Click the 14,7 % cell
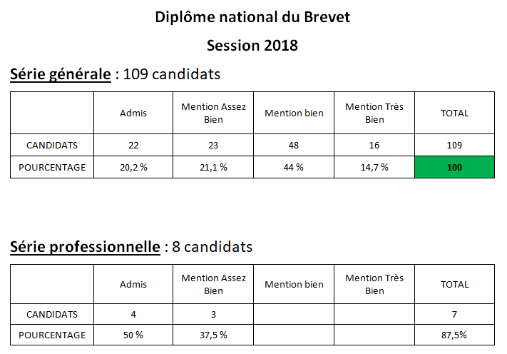 tap(374, 167)
